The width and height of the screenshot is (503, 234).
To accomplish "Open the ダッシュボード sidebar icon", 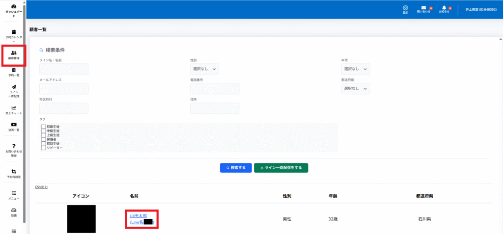I will (14, 6).
